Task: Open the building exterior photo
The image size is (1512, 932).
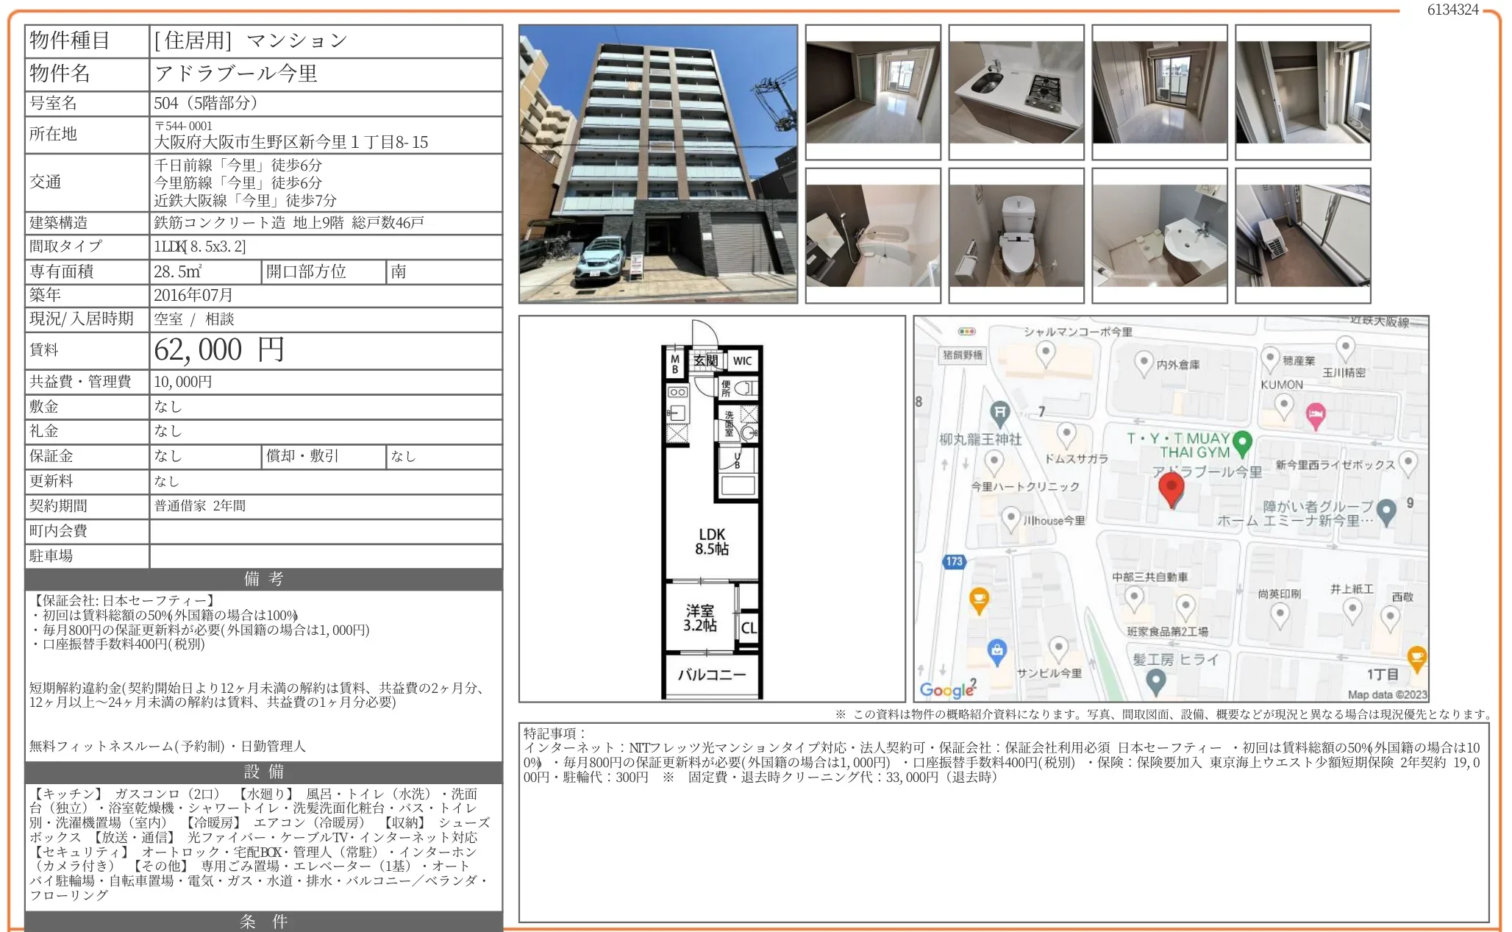Action: (657, 164)
